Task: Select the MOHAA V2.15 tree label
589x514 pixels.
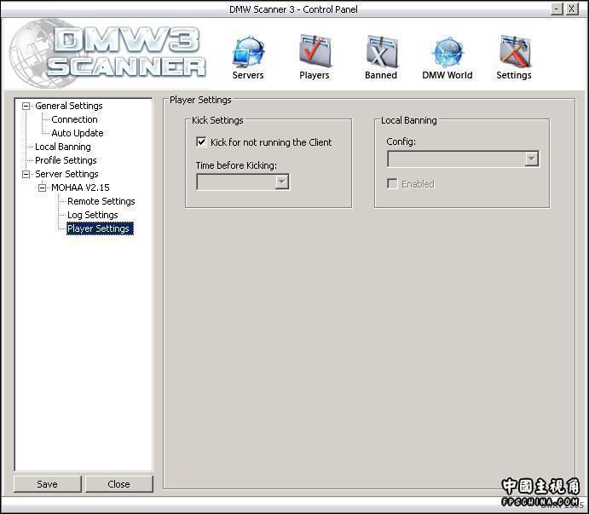Action: [80, 188]
